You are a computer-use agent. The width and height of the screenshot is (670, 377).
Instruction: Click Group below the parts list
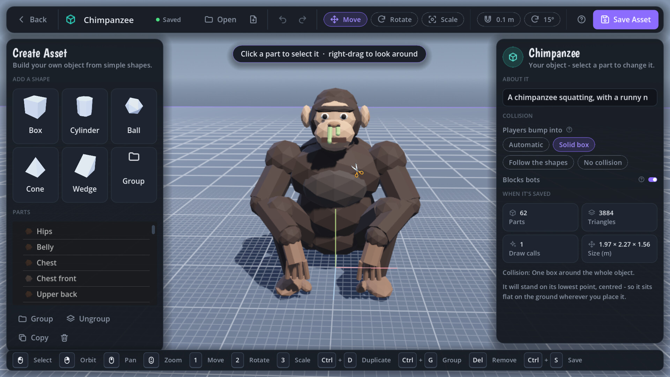click(36, 319)
